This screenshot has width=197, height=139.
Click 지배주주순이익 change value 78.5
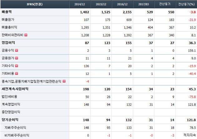[x=193, y=128]
